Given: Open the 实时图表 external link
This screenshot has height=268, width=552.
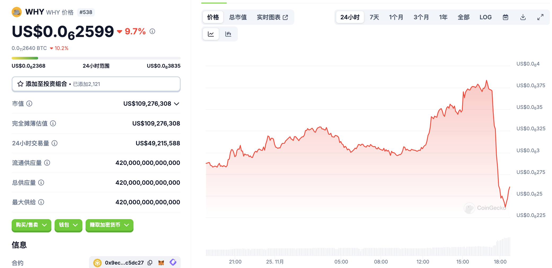Looking at the screenshot, I should click(x=272, y=17).
